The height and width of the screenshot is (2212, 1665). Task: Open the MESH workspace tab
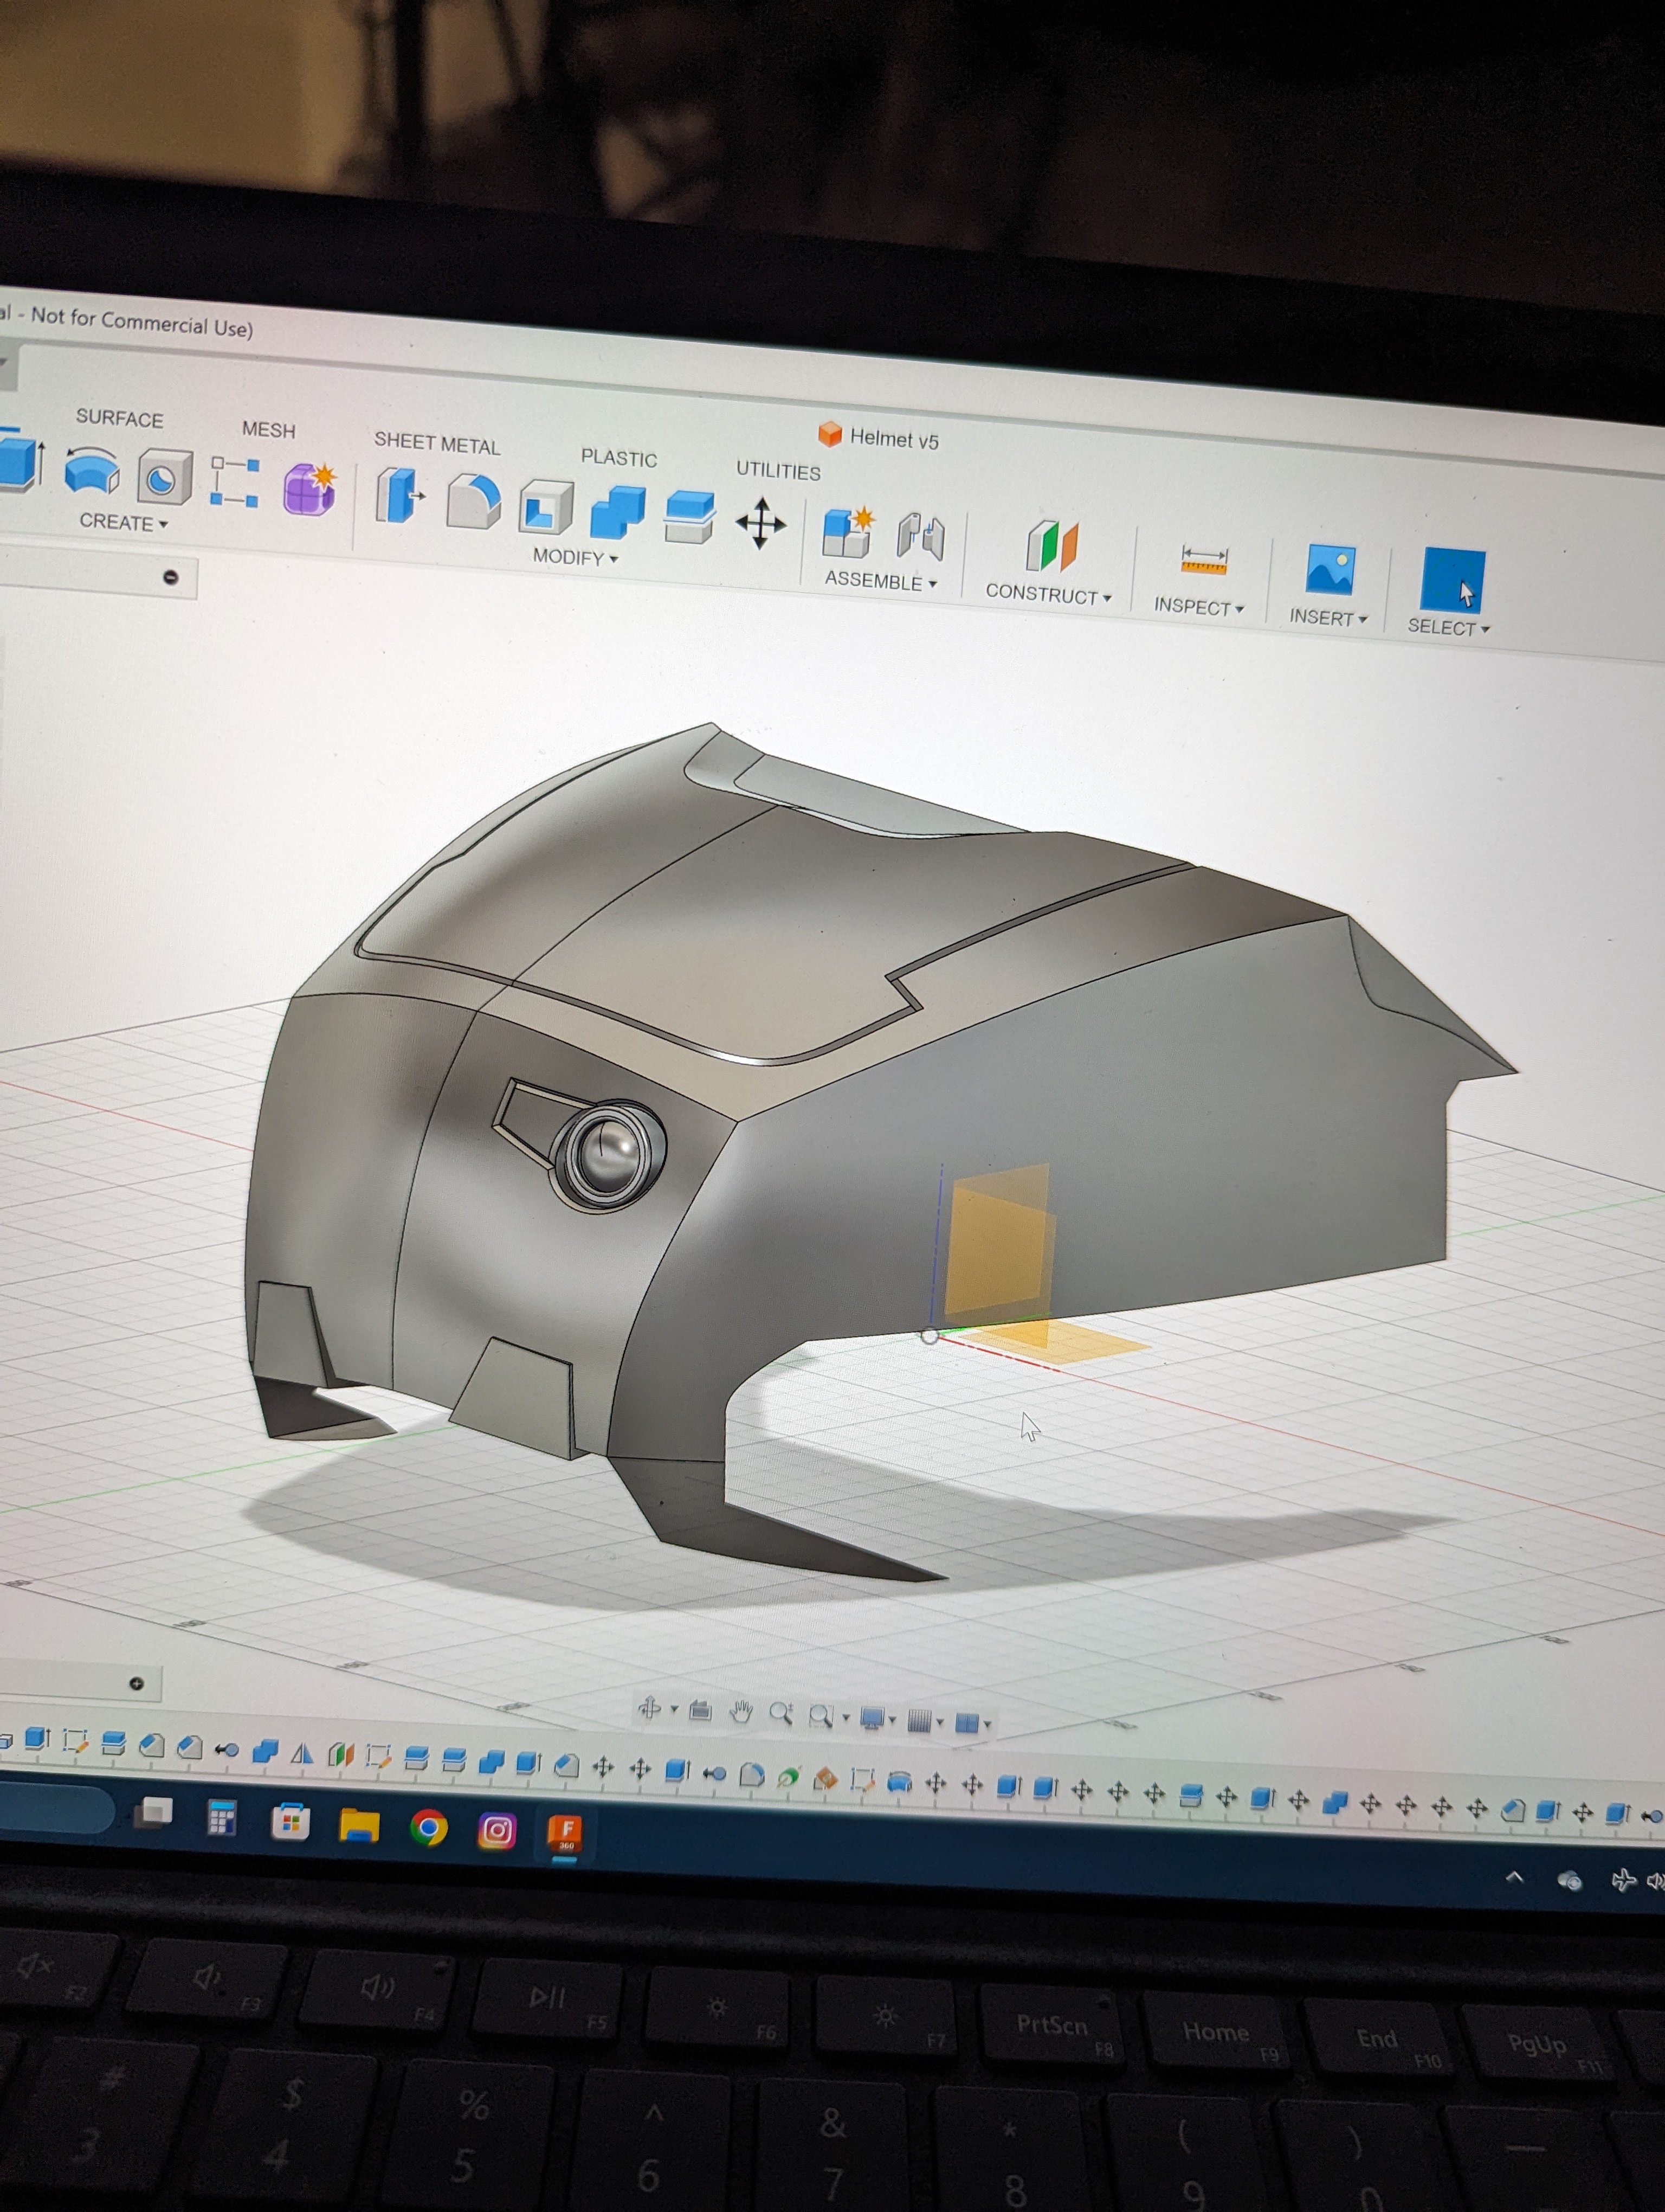coord(268,430)
